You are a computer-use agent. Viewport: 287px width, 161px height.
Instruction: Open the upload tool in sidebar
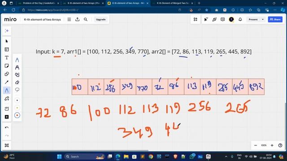click(x=7, y=109)
